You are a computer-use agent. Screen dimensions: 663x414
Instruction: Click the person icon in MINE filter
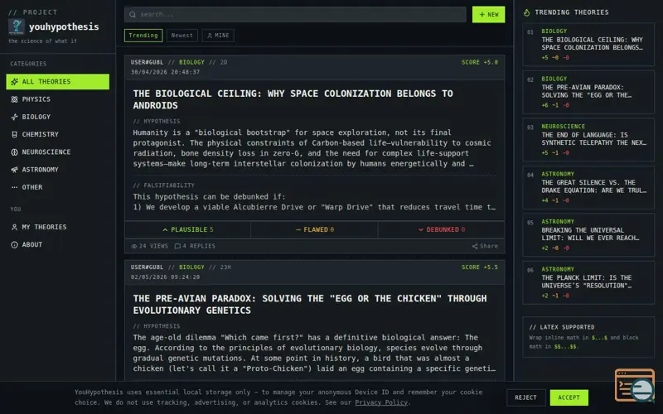coord(210,36)
